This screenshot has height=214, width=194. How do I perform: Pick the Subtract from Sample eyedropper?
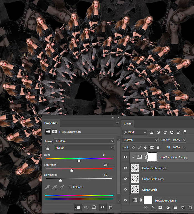point(62,187)
